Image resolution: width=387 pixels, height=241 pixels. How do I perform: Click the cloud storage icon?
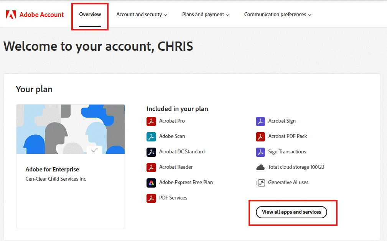click(x=260, y=168)
